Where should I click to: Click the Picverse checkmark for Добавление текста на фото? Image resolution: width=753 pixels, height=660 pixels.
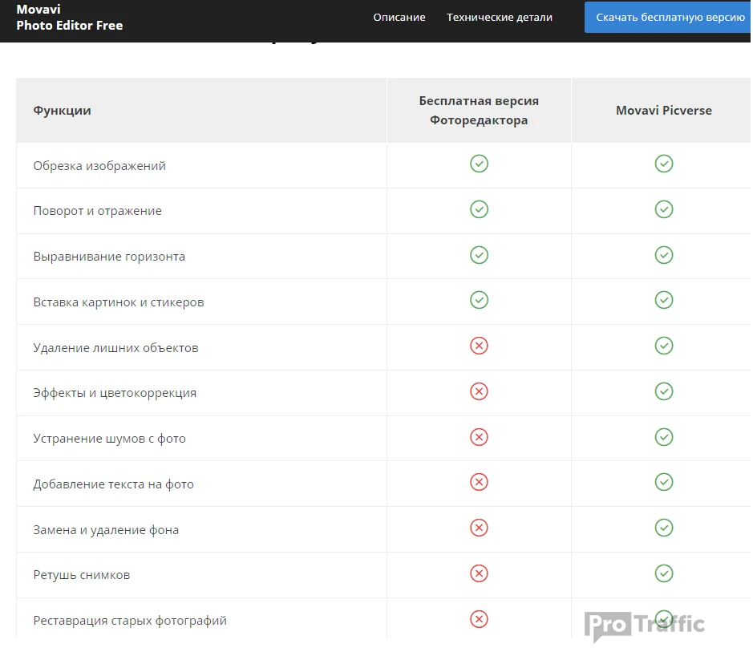[664, 482]
